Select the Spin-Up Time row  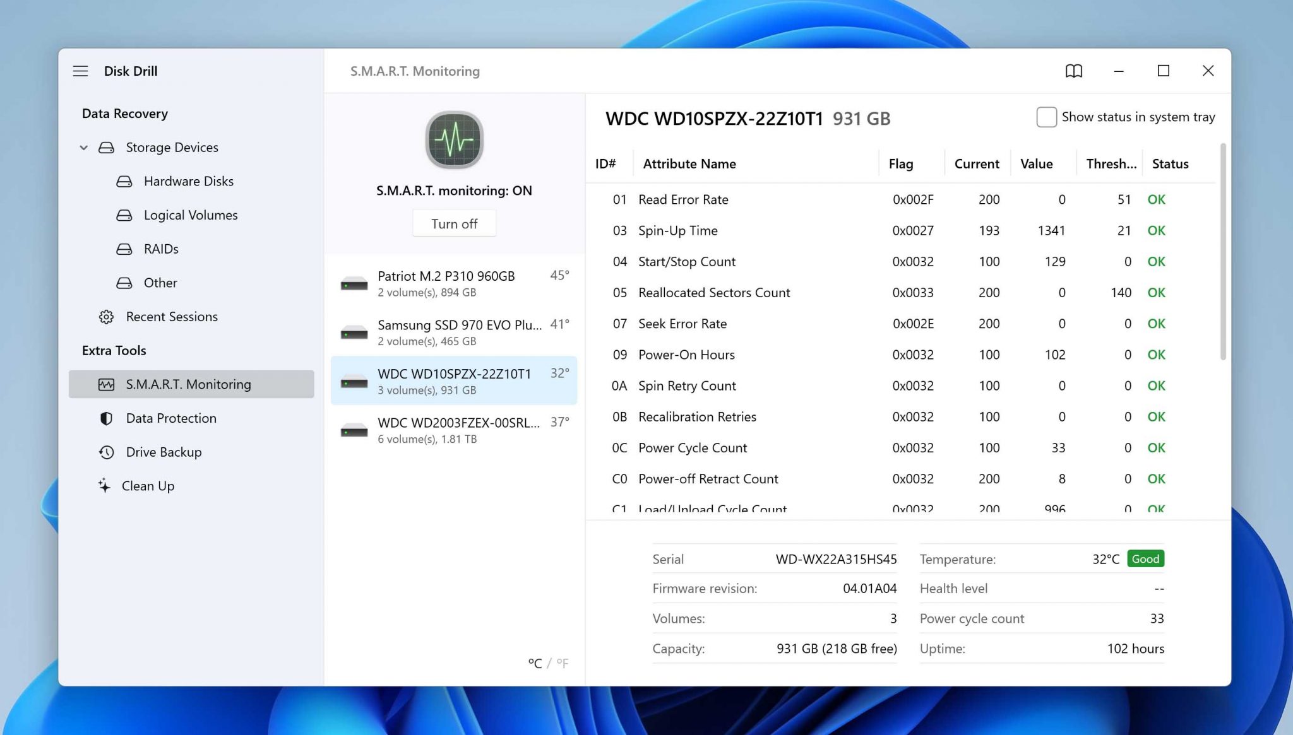pyautogui.click(x=900, y=231)
